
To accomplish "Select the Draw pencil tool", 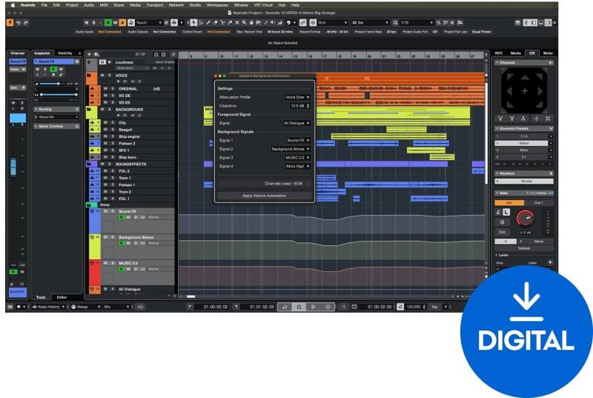I will pyautogui.click(x=208, y=23).
